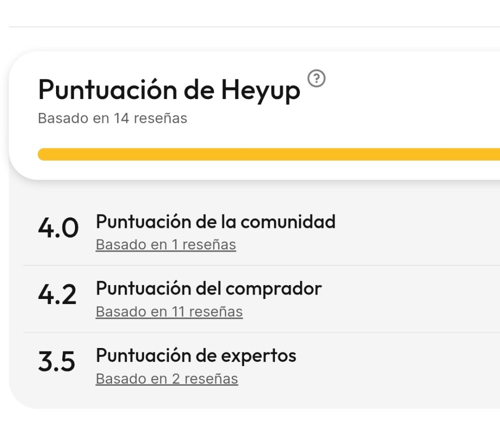The height and width of the screenshot is (429, 500).
Task: Click the 'Puntuación de Heyup' heading
Action: [169, 90]
